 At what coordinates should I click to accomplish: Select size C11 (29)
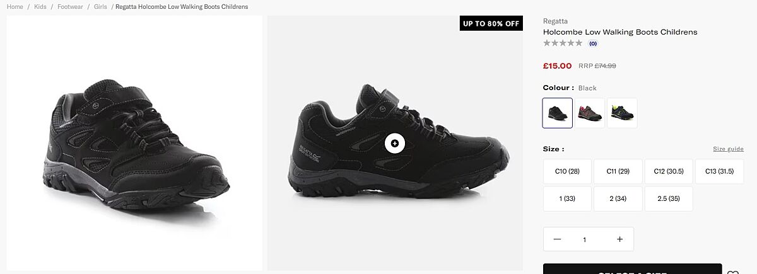618,171
